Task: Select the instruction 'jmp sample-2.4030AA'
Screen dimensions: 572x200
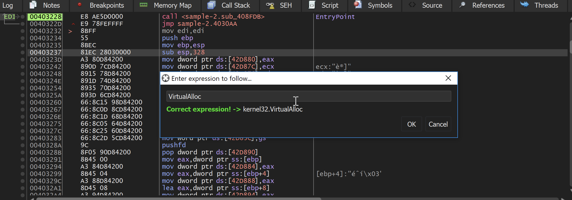Action: pyautogui.click(x=199, y=24)
